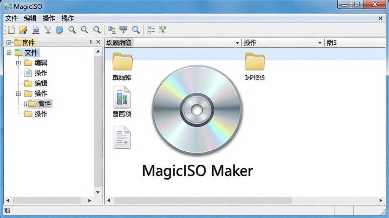Click the tree panel horizontal scroll right arrow
Screen dimensions: 389x218
coord(90,201)
